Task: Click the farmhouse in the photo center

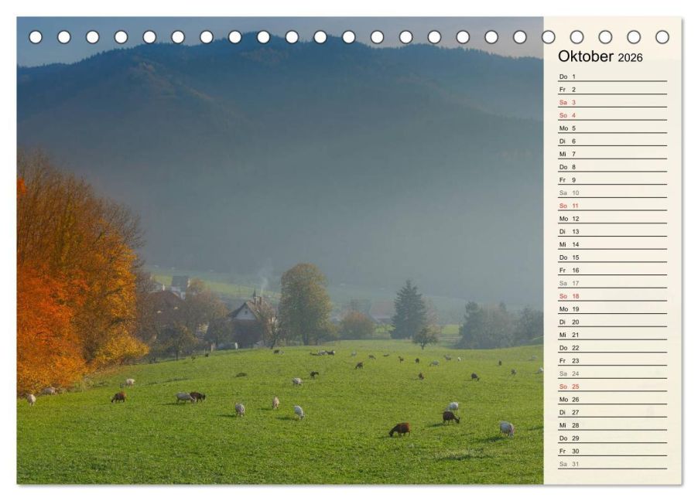Action: pos(246,323)
